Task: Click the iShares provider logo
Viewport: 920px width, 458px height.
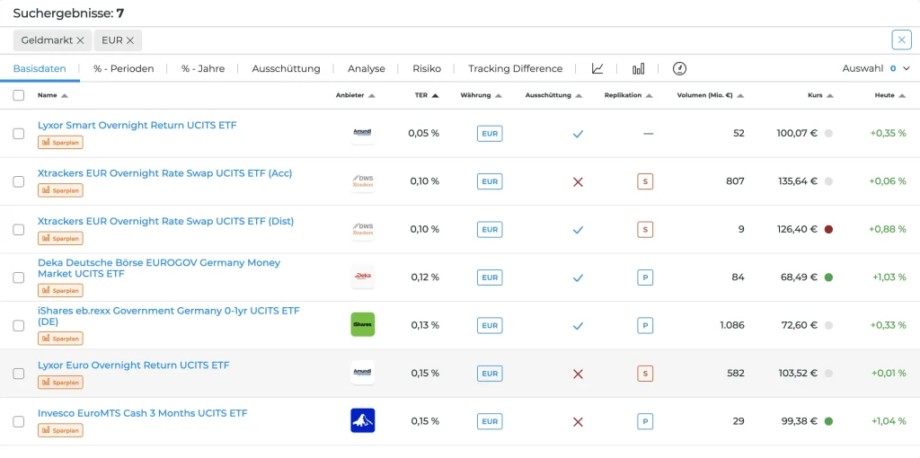Action: pos(362,325)
